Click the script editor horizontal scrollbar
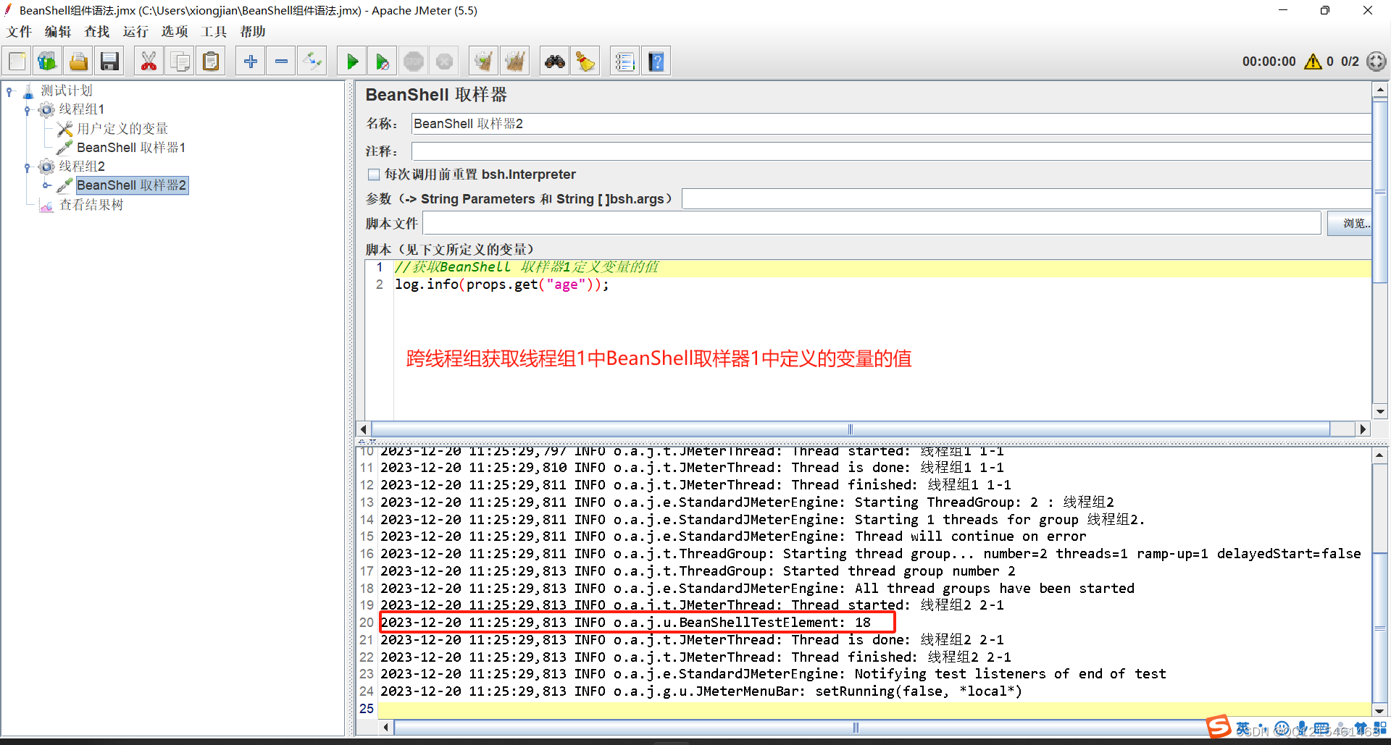This screenshot has height=745, width=1391. 851,429
